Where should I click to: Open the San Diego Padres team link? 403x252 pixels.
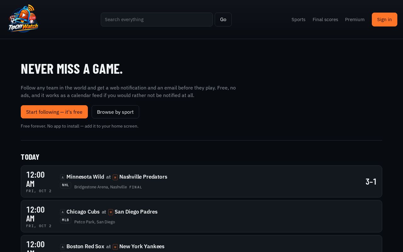pos(136,212)
